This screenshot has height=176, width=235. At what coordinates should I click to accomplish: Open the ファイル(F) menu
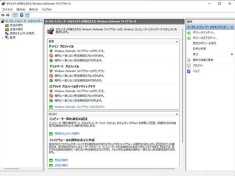coord(7,9)
